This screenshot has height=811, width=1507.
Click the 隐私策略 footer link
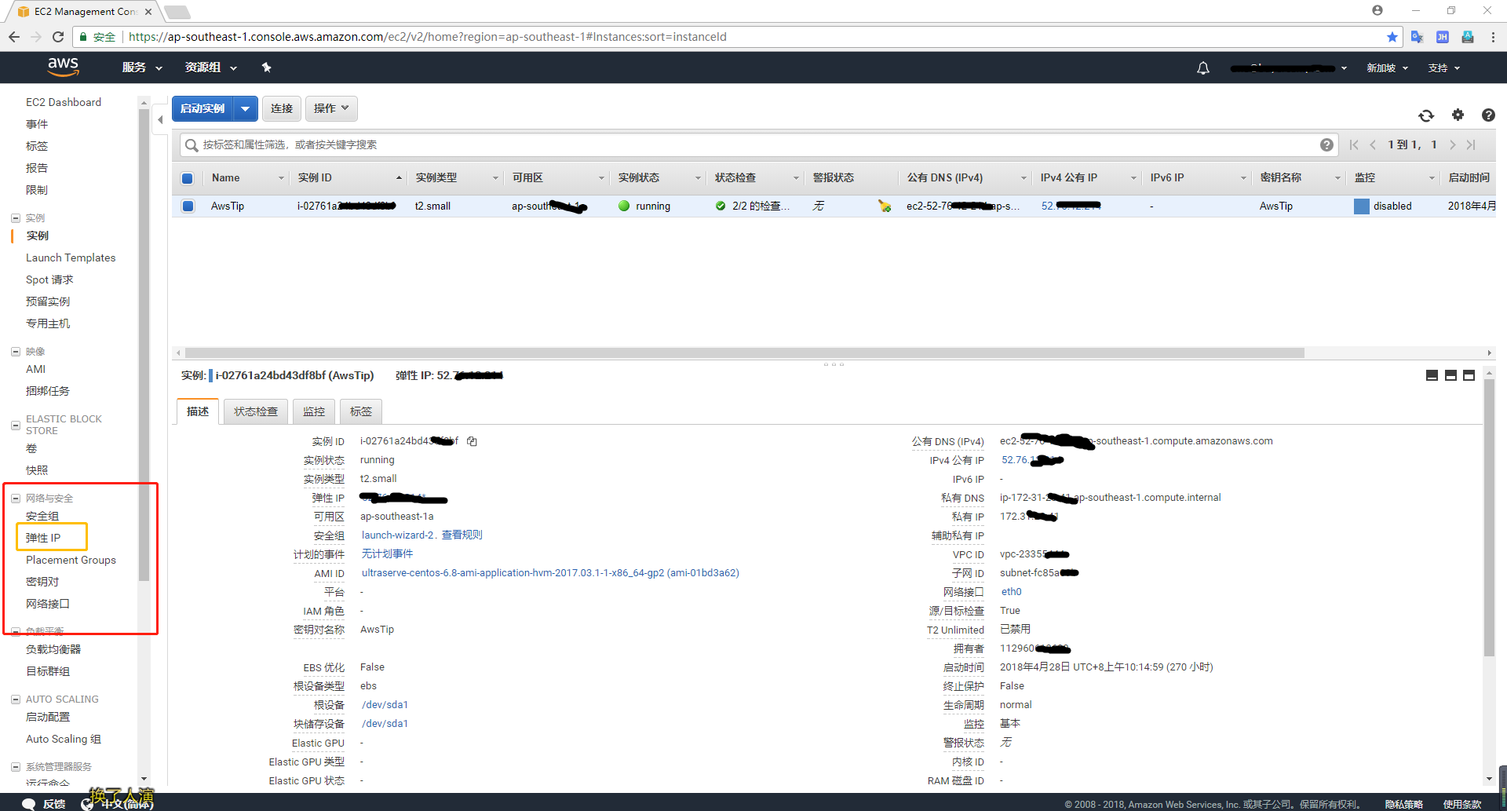click(1403, 804)
